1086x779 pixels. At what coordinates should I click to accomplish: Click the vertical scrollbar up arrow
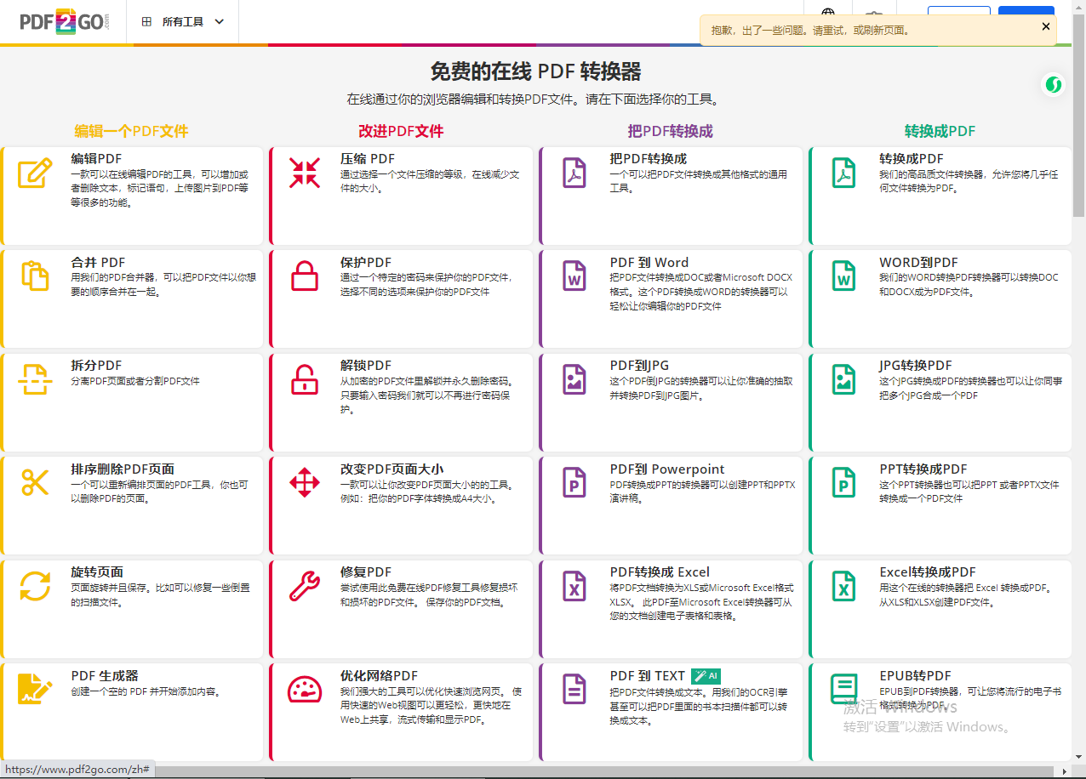pyautogui.click(x=1079, y=7)
